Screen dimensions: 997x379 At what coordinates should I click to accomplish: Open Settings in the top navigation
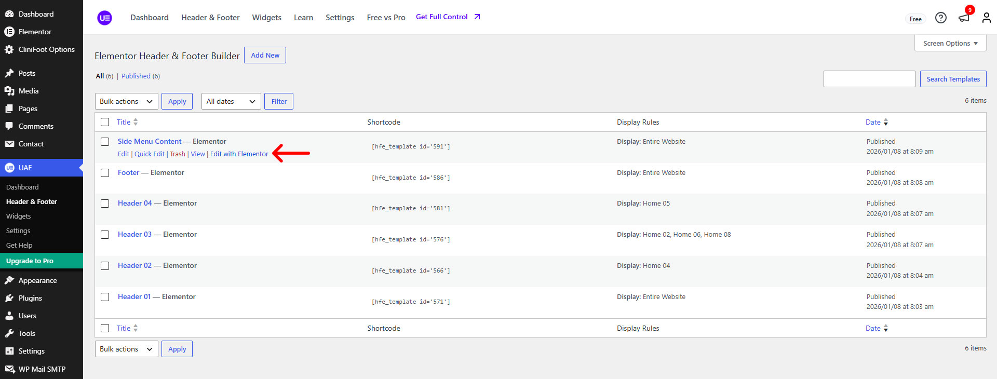click(340, 18)
